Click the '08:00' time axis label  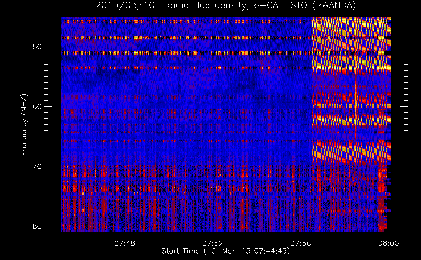point(389,243)
